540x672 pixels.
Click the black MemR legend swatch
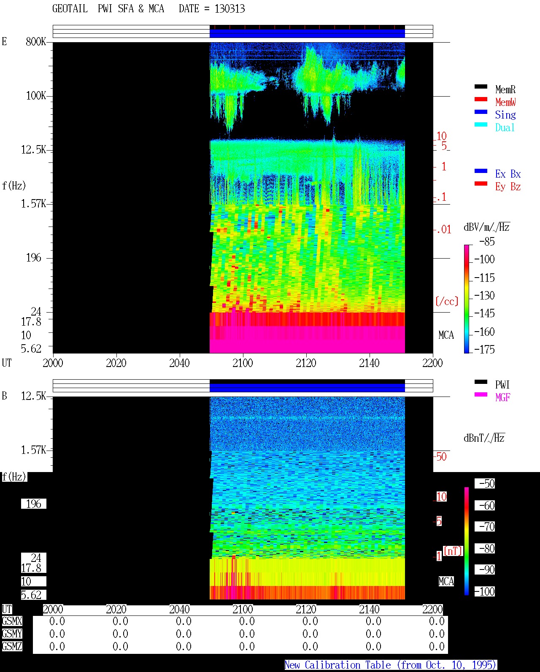point(481,86)
